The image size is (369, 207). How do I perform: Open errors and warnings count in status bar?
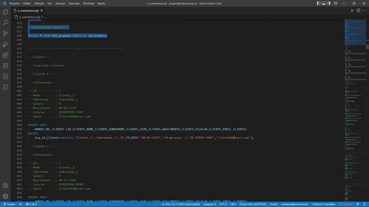pyautogui.click(x=31, y=205)
